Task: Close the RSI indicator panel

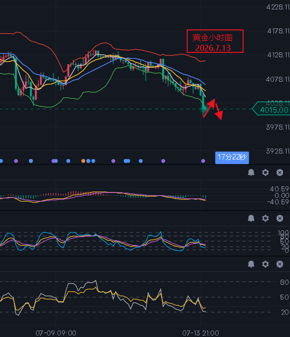Action: point(280,264)
